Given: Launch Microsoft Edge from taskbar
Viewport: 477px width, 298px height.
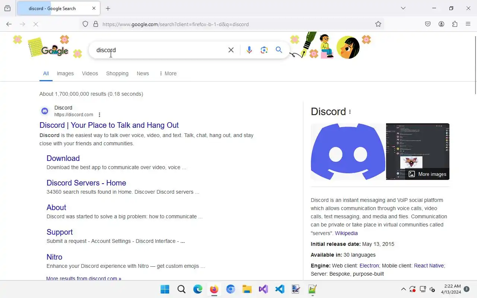Looking at the screenshot, I should point(198,289).
